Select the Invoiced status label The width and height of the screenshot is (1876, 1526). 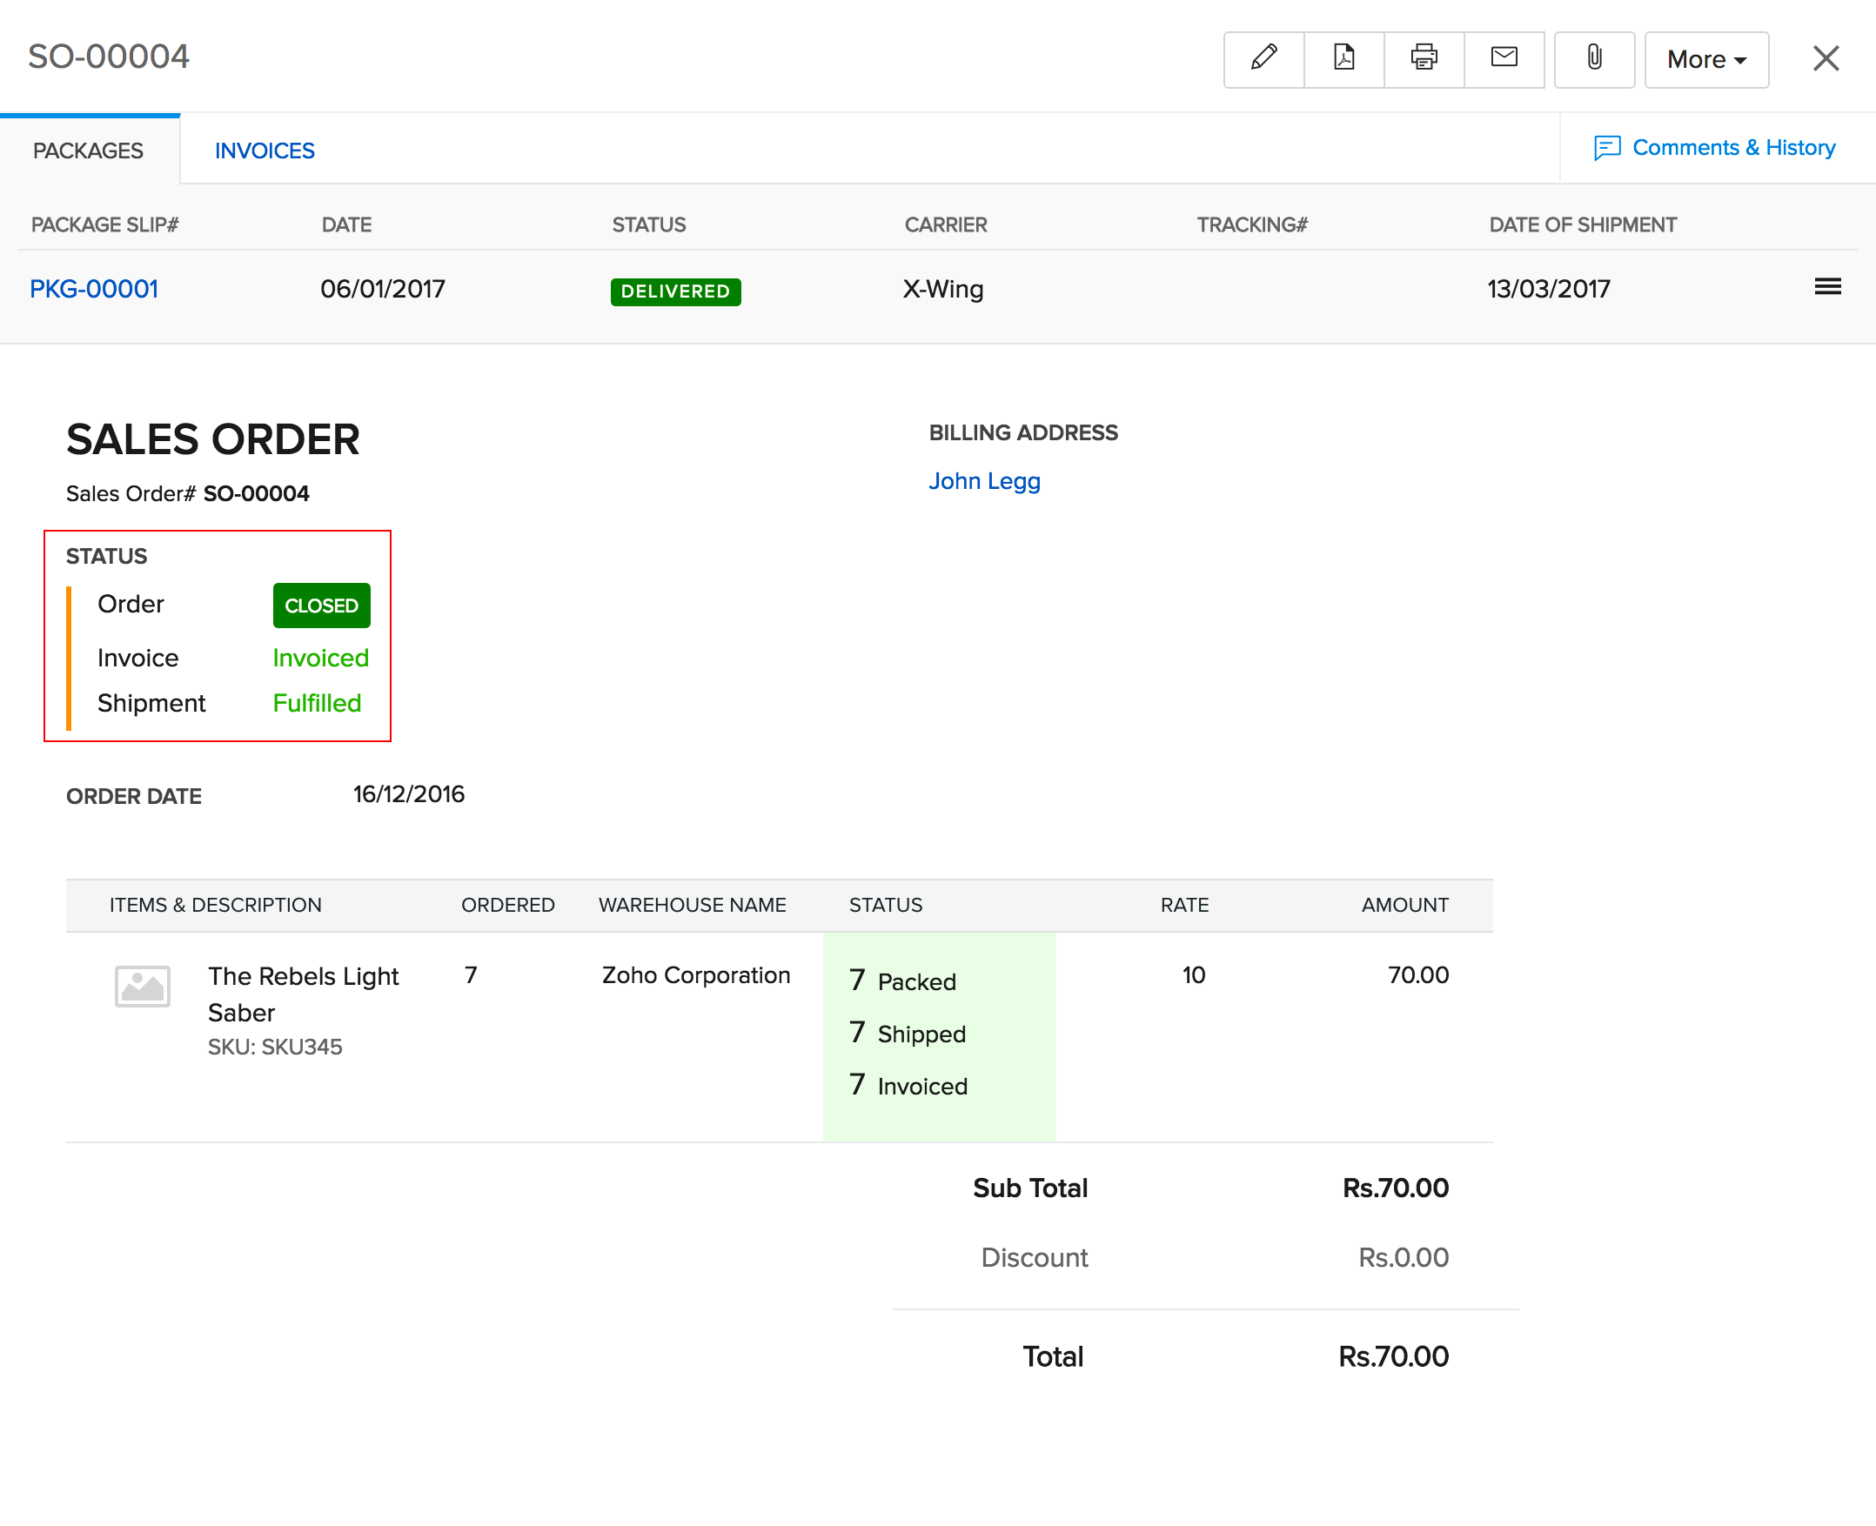click(320, 658)
